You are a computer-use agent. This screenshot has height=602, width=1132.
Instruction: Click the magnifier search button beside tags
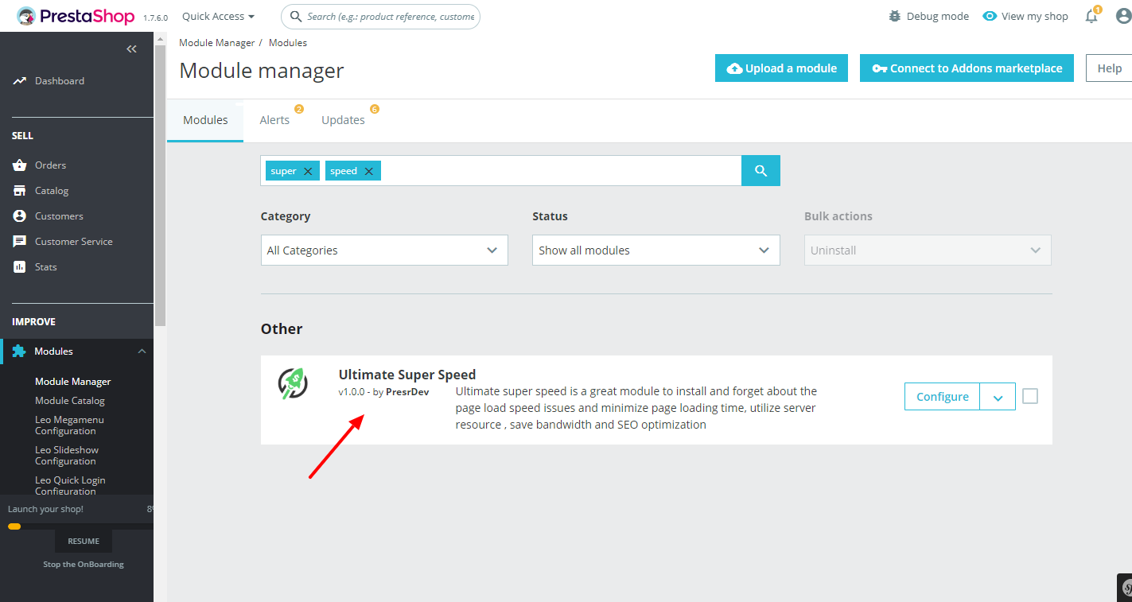[761, 171]
